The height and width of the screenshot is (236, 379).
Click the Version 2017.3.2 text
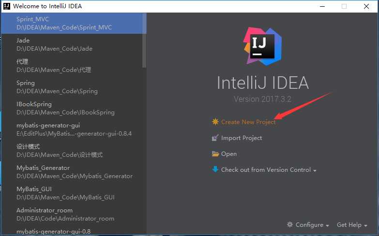coord(262,99)
